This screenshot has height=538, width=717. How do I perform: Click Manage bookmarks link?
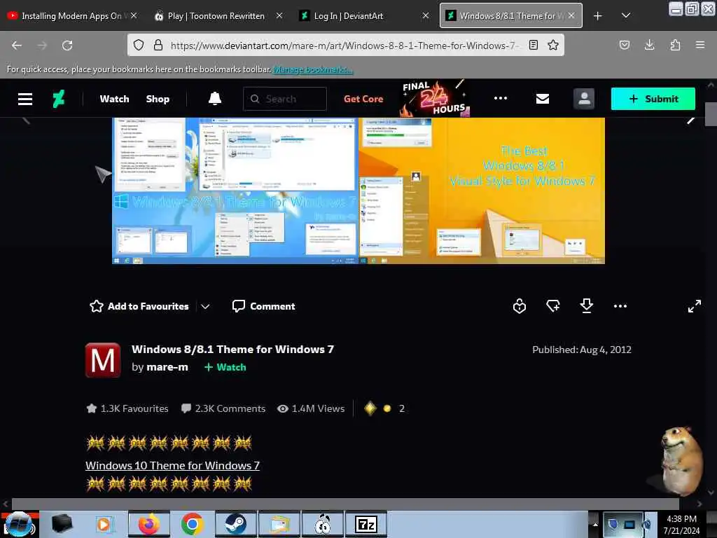click(x=313, y=69)
